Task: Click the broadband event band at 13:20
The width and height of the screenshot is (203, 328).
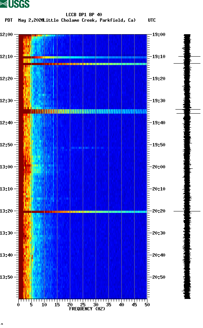Action: point(83,212)
